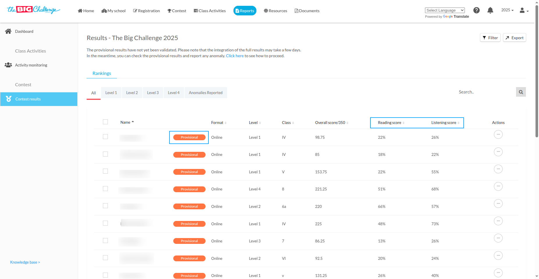Follow the 'Click here' anomaly link

[235, 56]
